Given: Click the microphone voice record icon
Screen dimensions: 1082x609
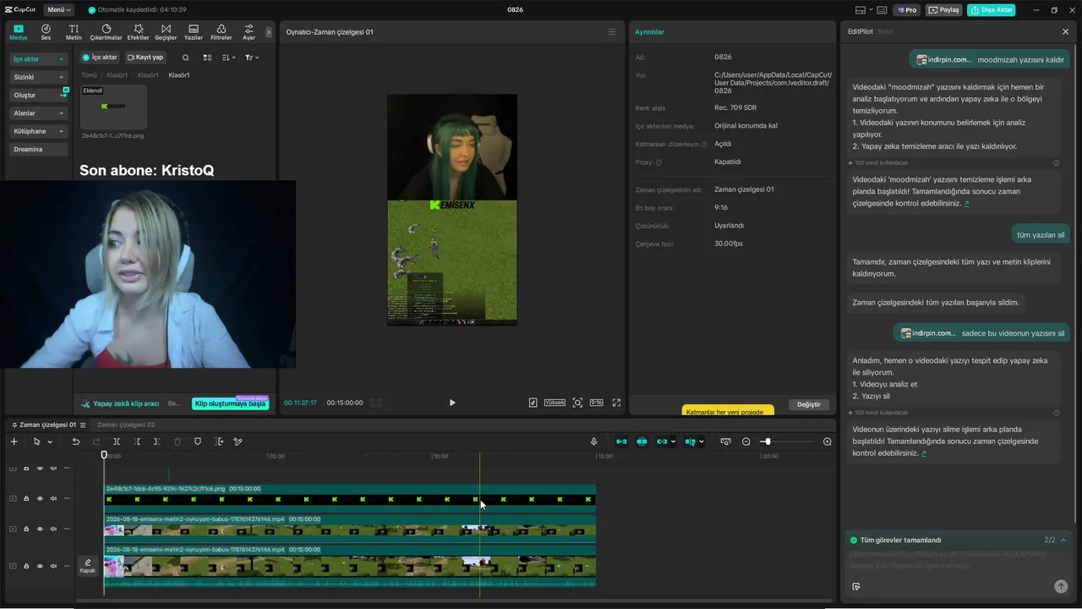Looking at the screenshot, I should pyautogui.click(x=594, y=442).
